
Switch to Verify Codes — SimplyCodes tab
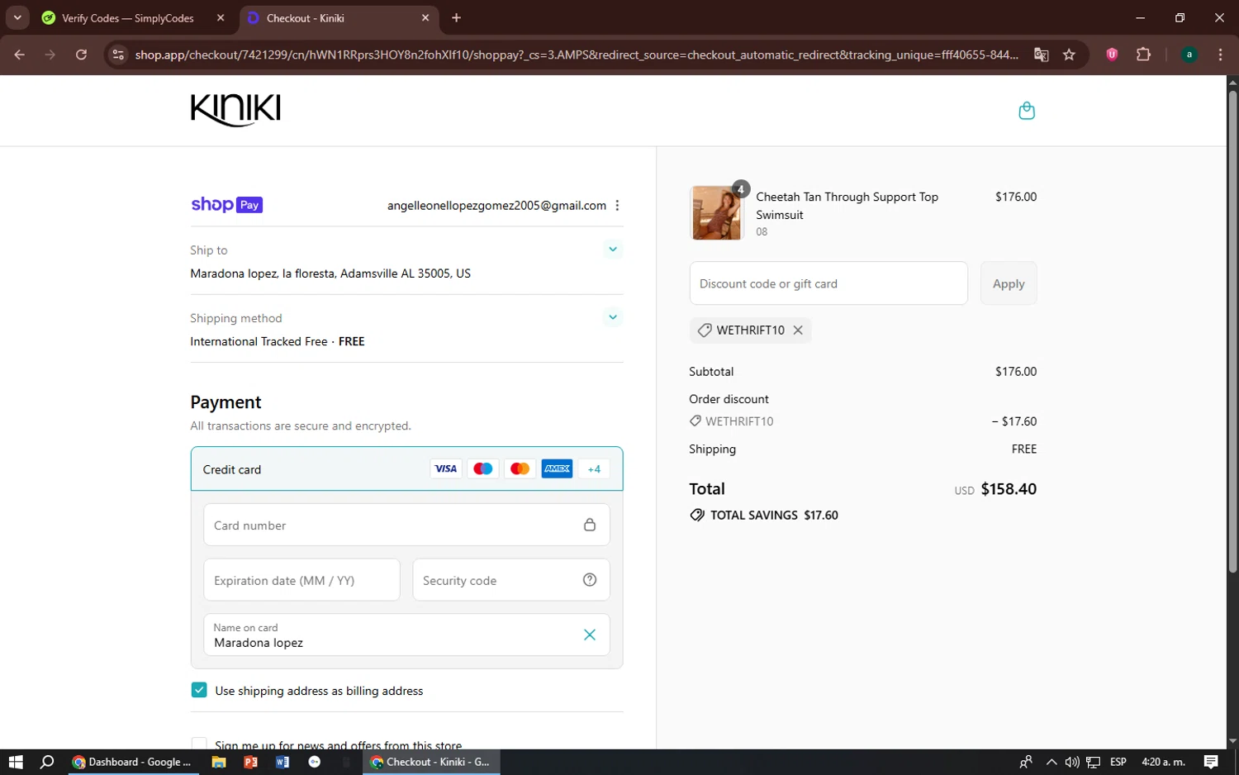pos(127,18)
